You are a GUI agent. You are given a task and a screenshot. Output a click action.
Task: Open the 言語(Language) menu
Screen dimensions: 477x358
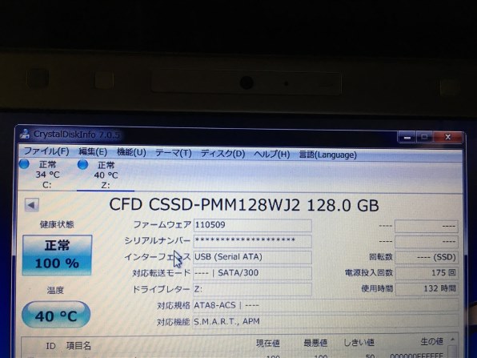pyautogui.click(x=327, y=155)
